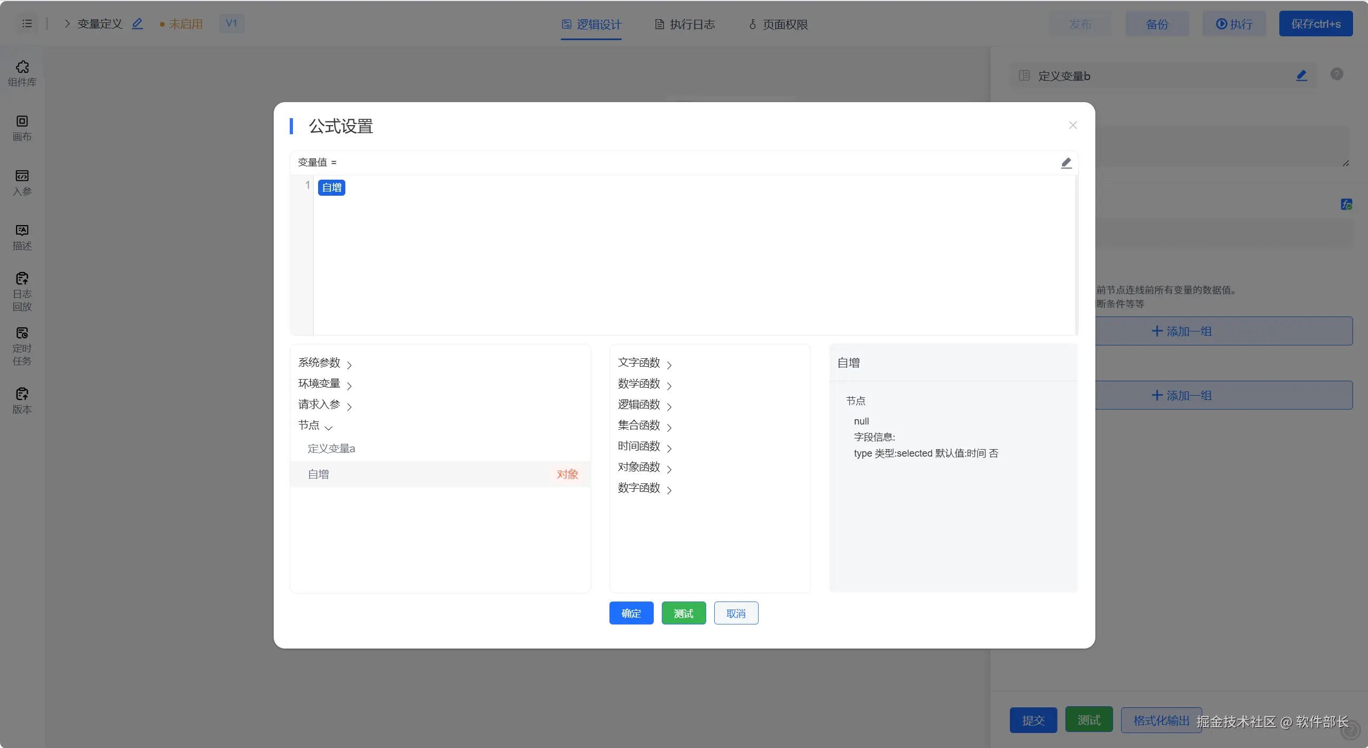This screenshot has height=748, width=1368.
Task: Open the 组件库 component library sidebar icon
Action: pos(22,73)
